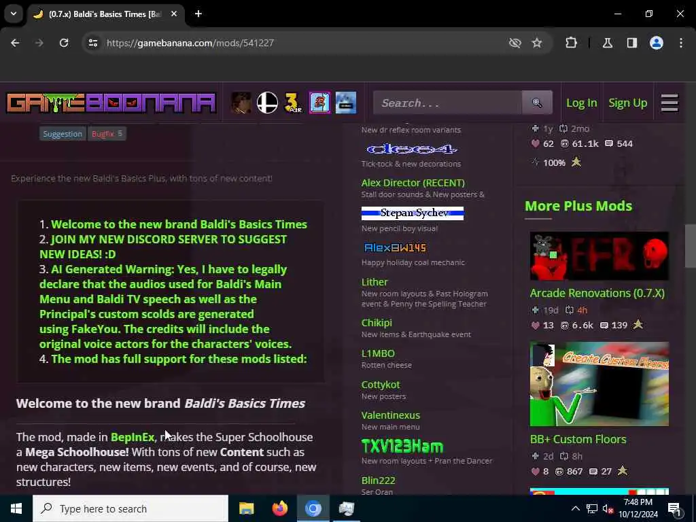Bookmark this page with the star icon
This screenshot has width=696, height=522.
click(537, 43)
